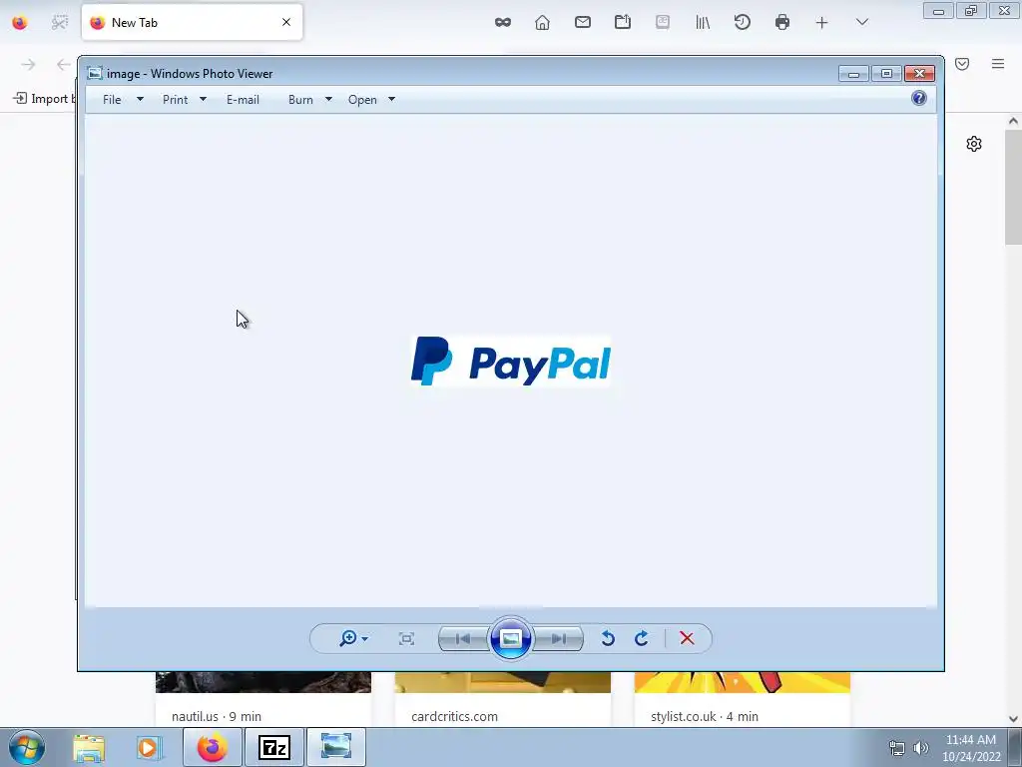The image size is (1022, 767).
Task: Click the PayPal logo image
Action: [x=511, y=362]
